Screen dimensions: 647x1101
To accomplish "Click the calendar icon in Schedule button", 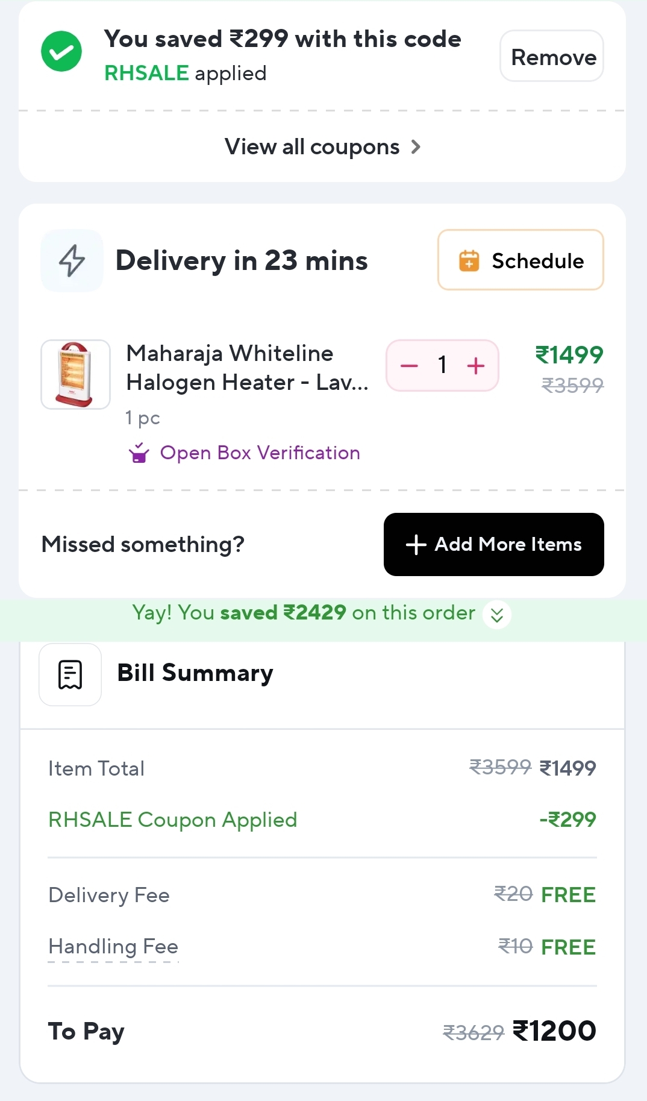I will click(469, 261).
